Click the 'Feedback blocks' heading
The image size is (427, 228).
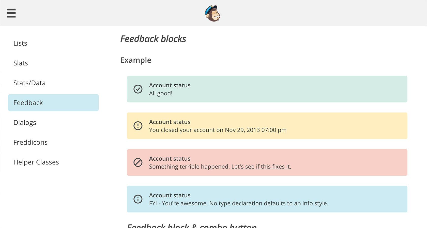[153, 39]
